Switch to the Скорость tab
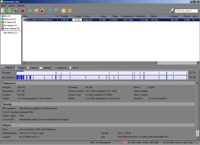 point(60,68)
